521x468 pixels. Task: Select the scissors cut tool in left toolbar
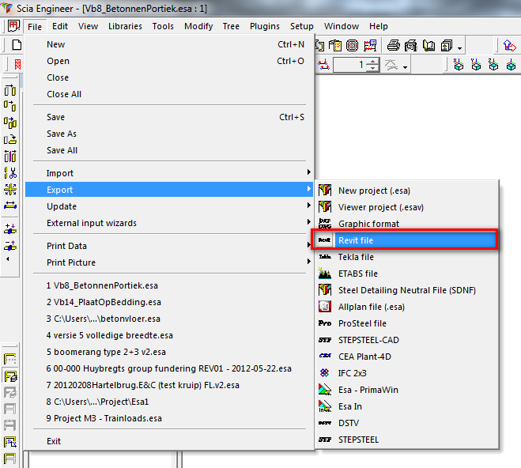point(10,172)
